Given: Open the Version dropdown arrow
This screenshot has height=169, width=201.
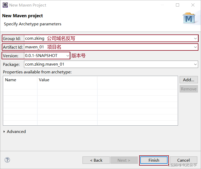Looking at the screenshot, I should coord(68,56).
